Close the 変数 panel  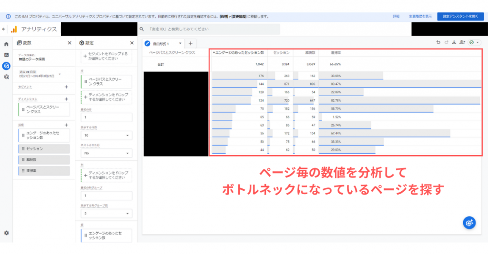tap(70, 43)
